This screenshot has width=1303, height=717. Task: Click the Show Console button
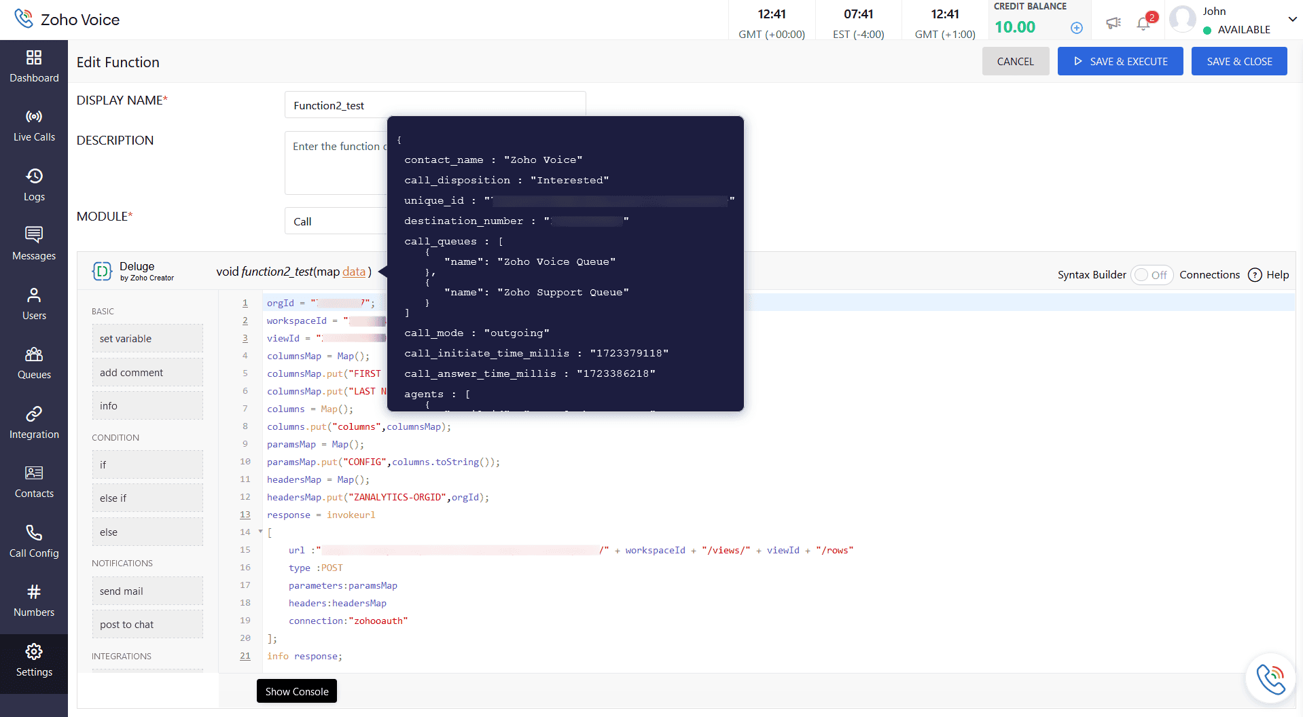[x=297, y=691]
